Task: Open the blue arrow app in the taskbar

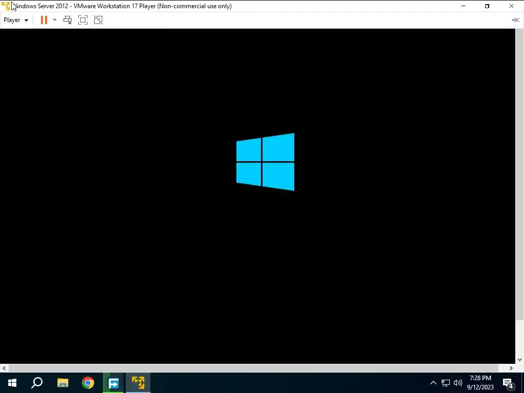Action: point(113,383)
